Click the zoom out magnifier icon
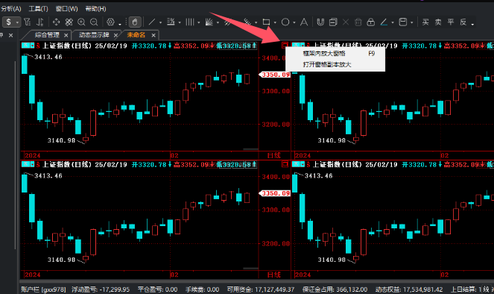This screenshot has height=294, width=494. pos(94,22)
